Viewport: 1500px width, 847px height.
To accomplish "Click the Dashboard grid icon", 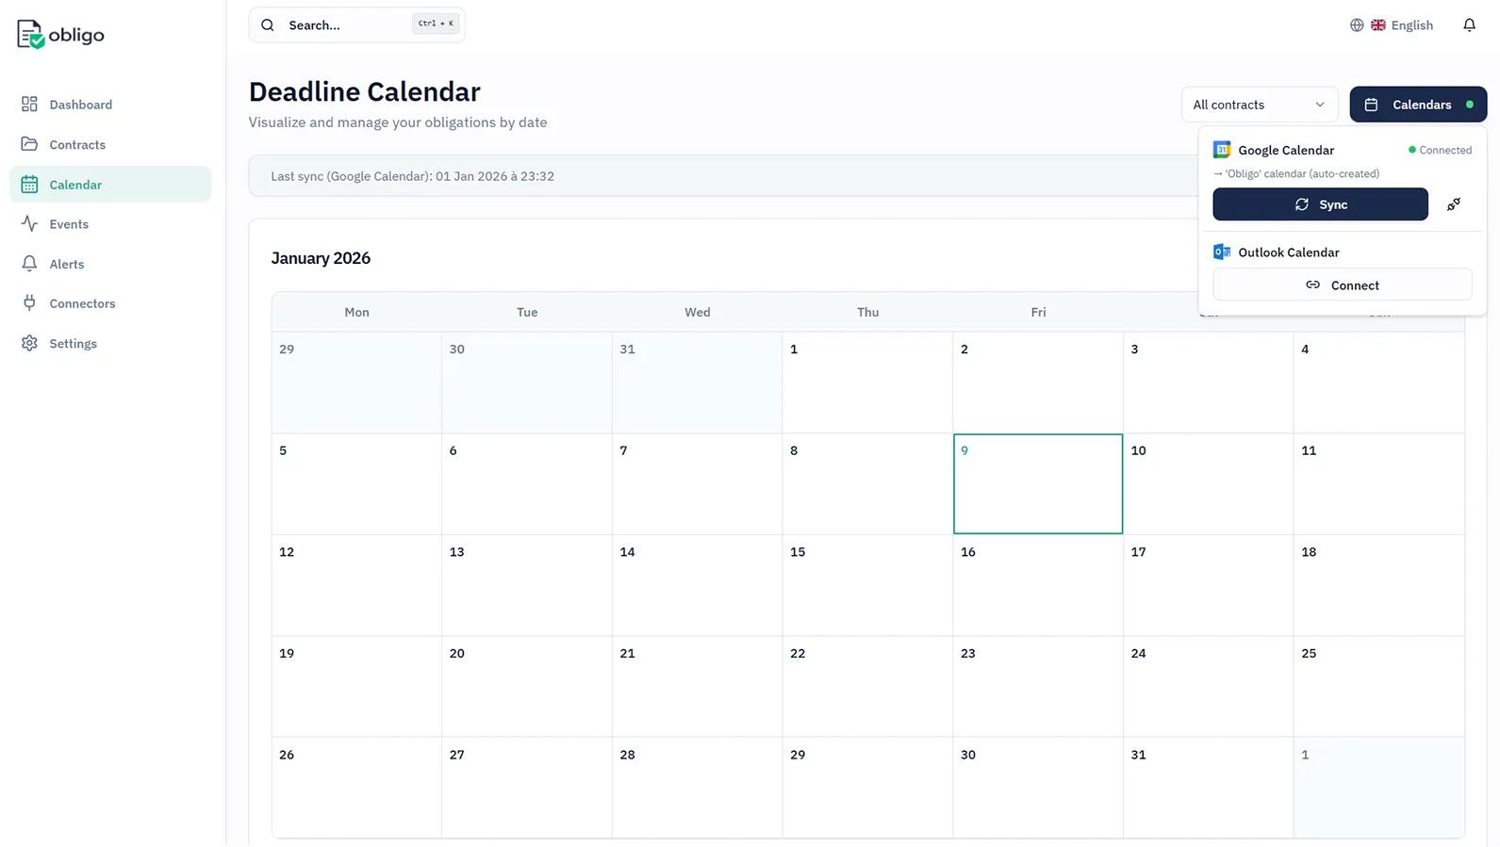I will (30, 105).
